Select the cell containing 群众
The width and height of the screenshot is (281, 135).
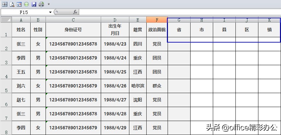pos(157,86)
